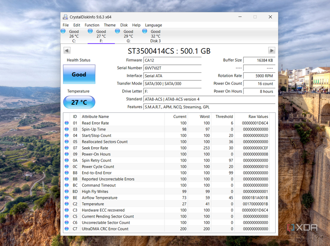The height and width of the screenshot is (246, 330).
Task: Click status orb of Temperature attribute row
Action: (x=67, y=204)
